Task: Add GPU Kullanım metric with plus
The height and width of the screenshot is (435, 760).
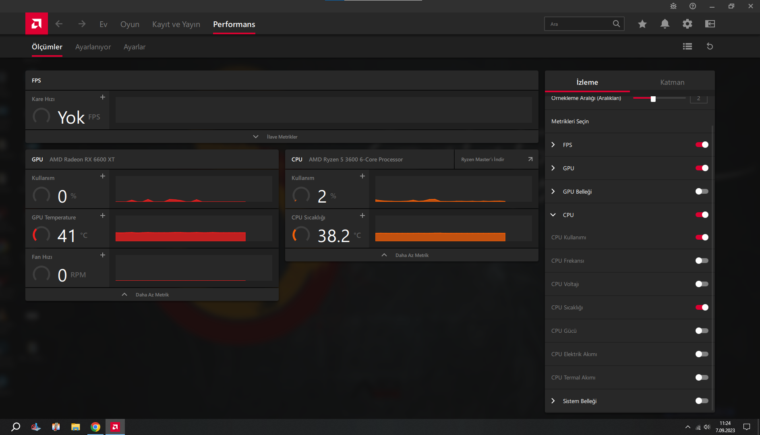Action: tap(103, 176)
